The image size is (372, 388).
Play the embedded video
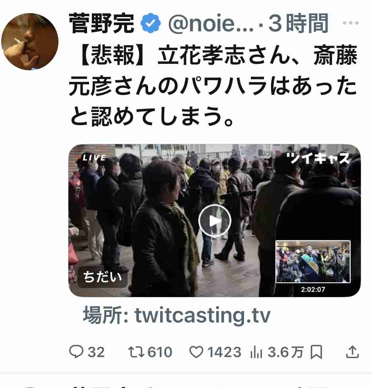point(215,221)
